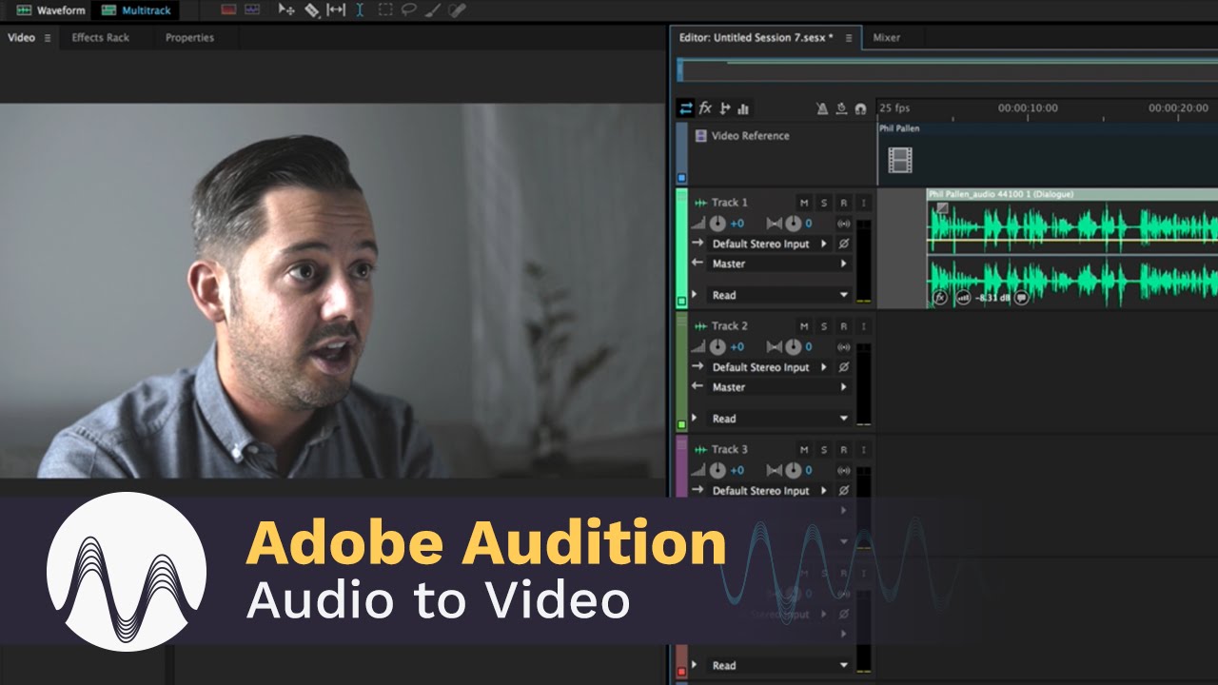Toggle polarity reverse on Track 1
The height and width of the screenshot is (685, 1218).
click(x=844, y=244)
